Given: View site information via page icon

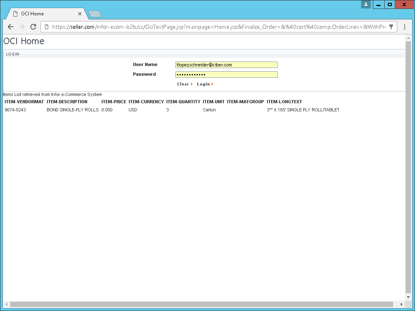Looking at the screenshot, I should click(x=47, y=27).
